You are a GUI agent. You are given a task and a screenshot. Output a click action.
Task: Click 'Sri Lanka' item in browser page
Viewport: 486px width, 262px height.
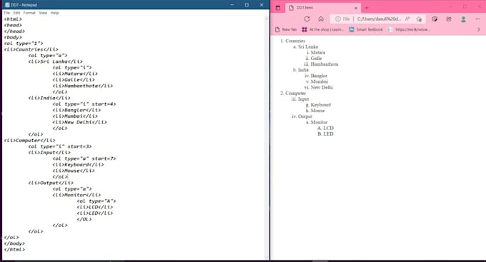[x=308, y=47]
